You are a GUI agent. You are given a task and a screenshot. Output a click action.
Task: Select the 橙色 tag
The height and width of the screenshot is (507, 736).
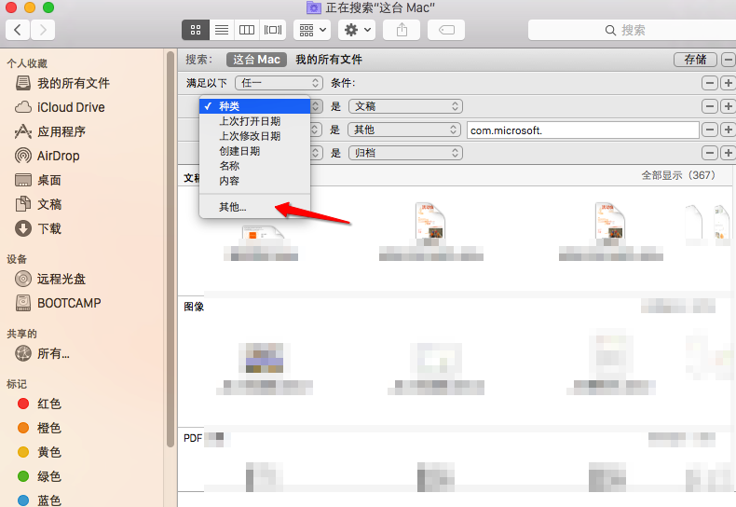click(39, 428)
